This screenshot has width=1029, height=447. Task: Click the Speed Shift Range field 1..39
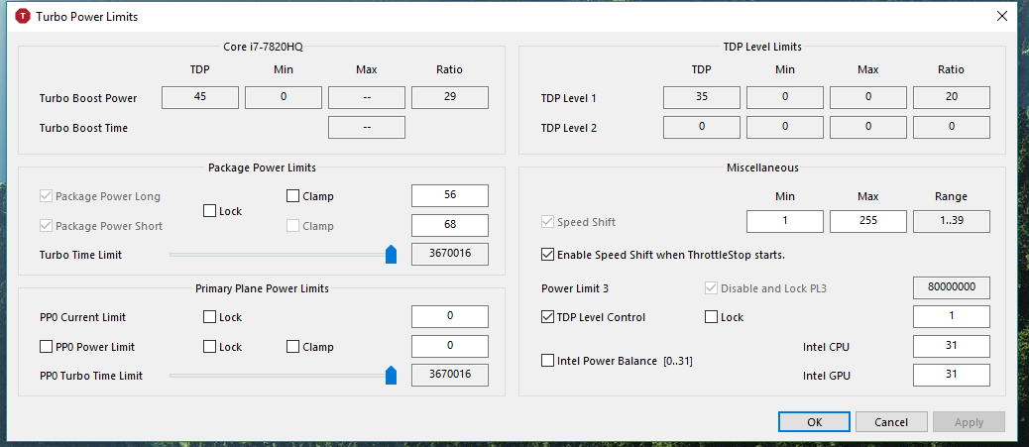click(x=952, y=221)
